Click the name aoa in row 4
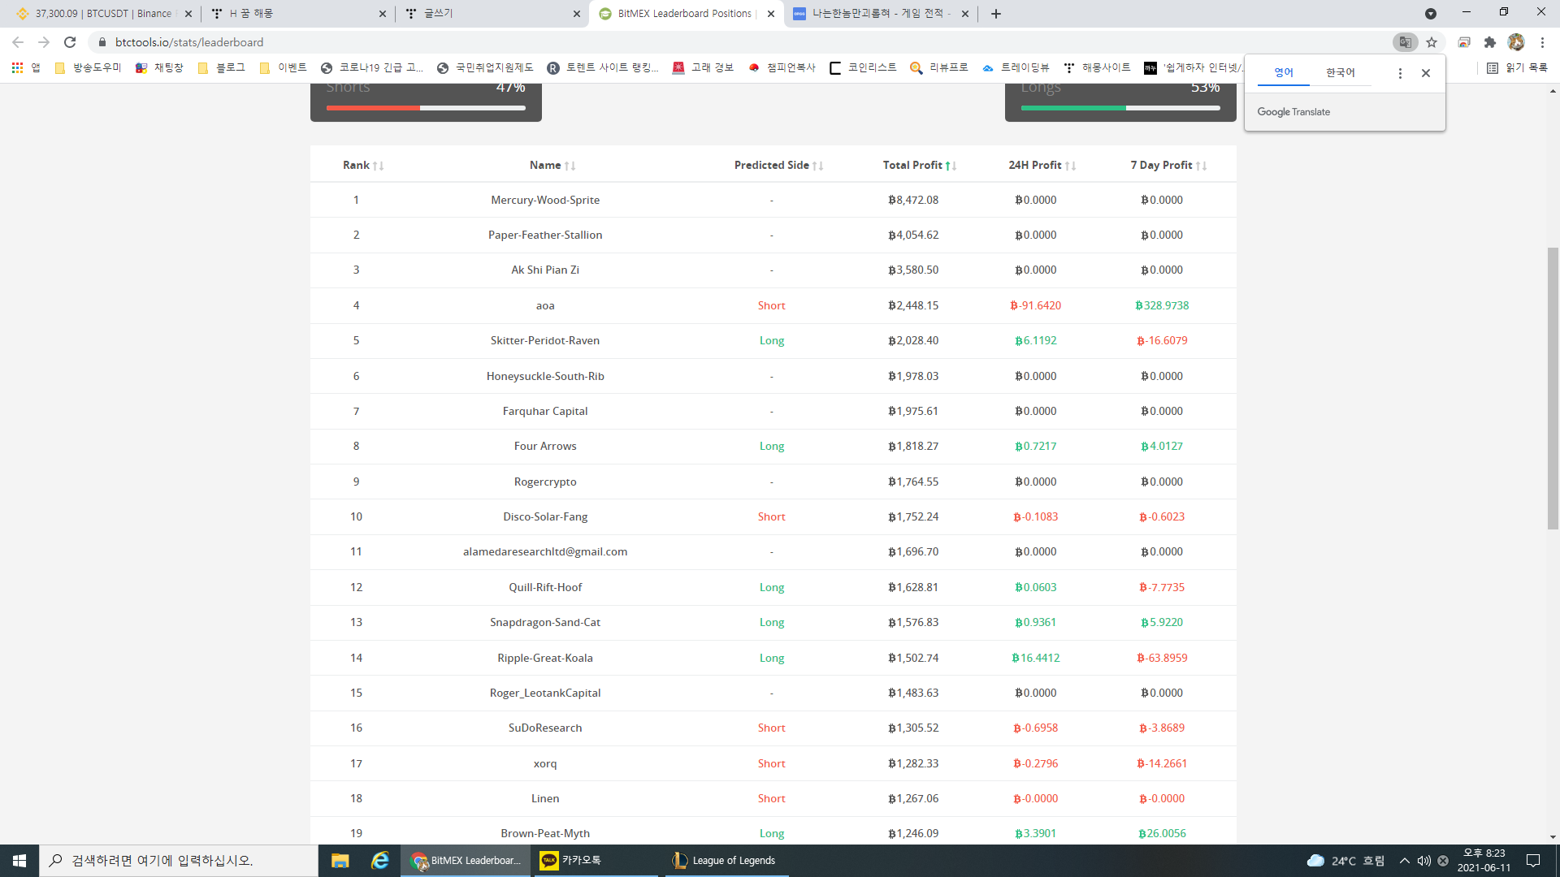 545,305
